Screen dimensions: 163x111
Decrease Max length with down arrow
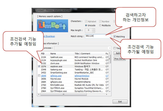click(x=93, y=31)
